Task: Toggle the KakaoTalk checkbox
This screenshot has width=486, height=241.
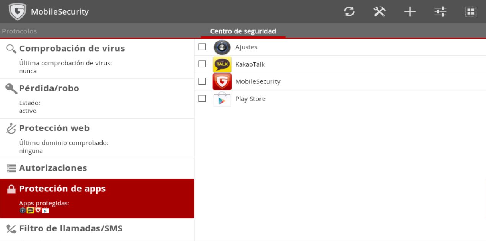Action: point(202,64)
